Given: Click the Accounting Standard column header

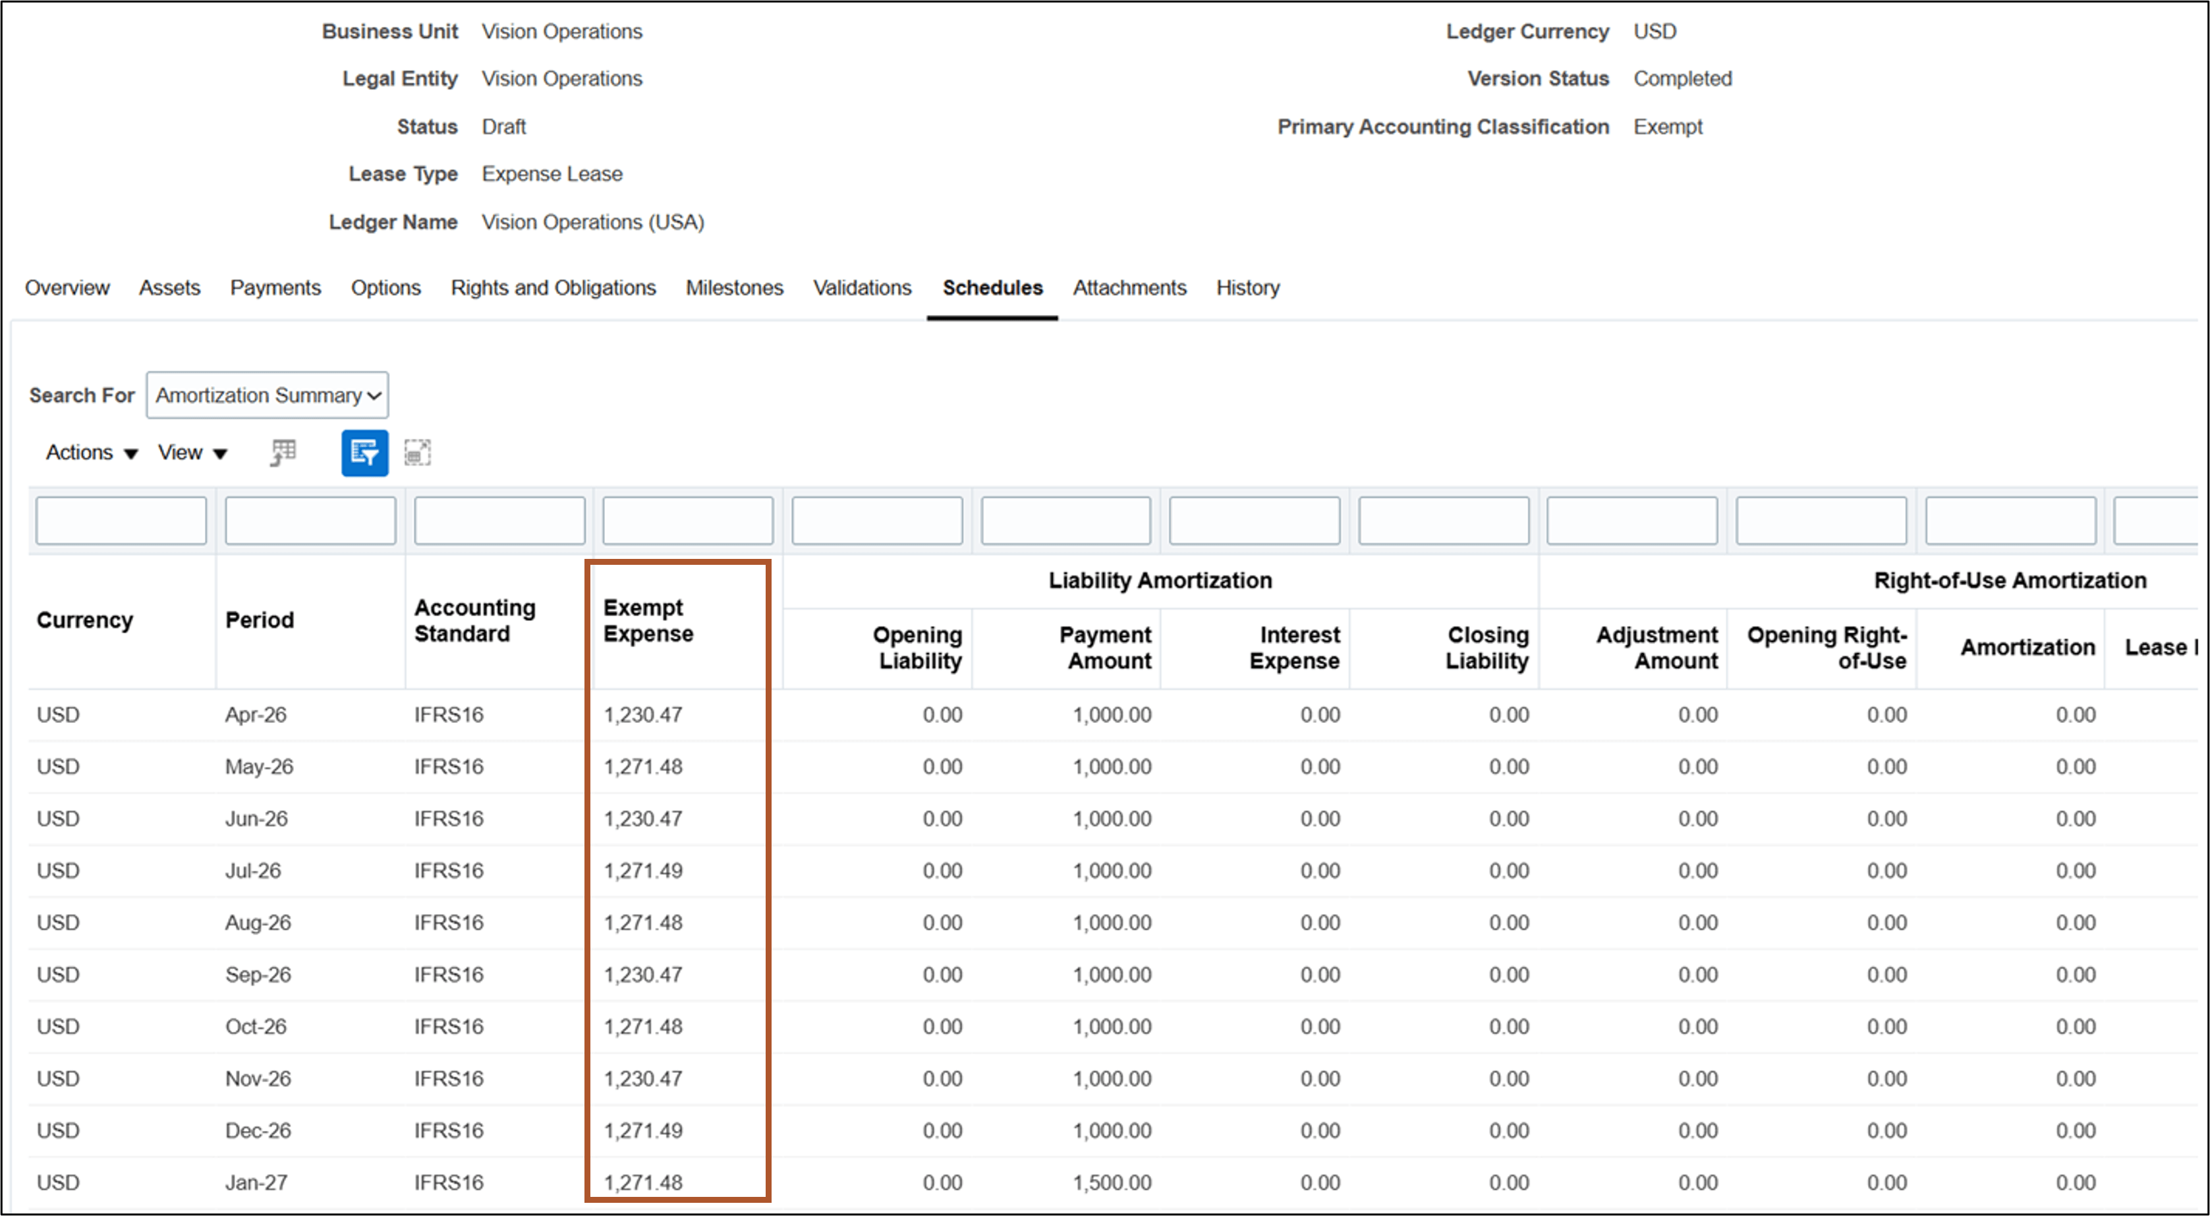Looking at the screenshot, I should (474, 620).
